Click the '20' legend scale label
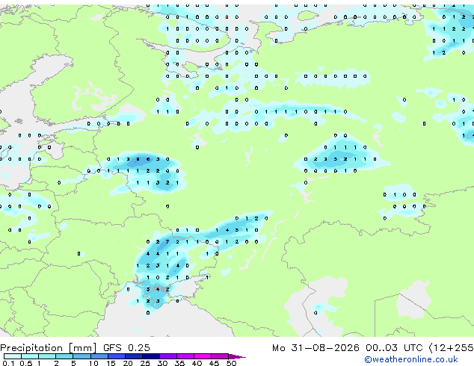 128,363
